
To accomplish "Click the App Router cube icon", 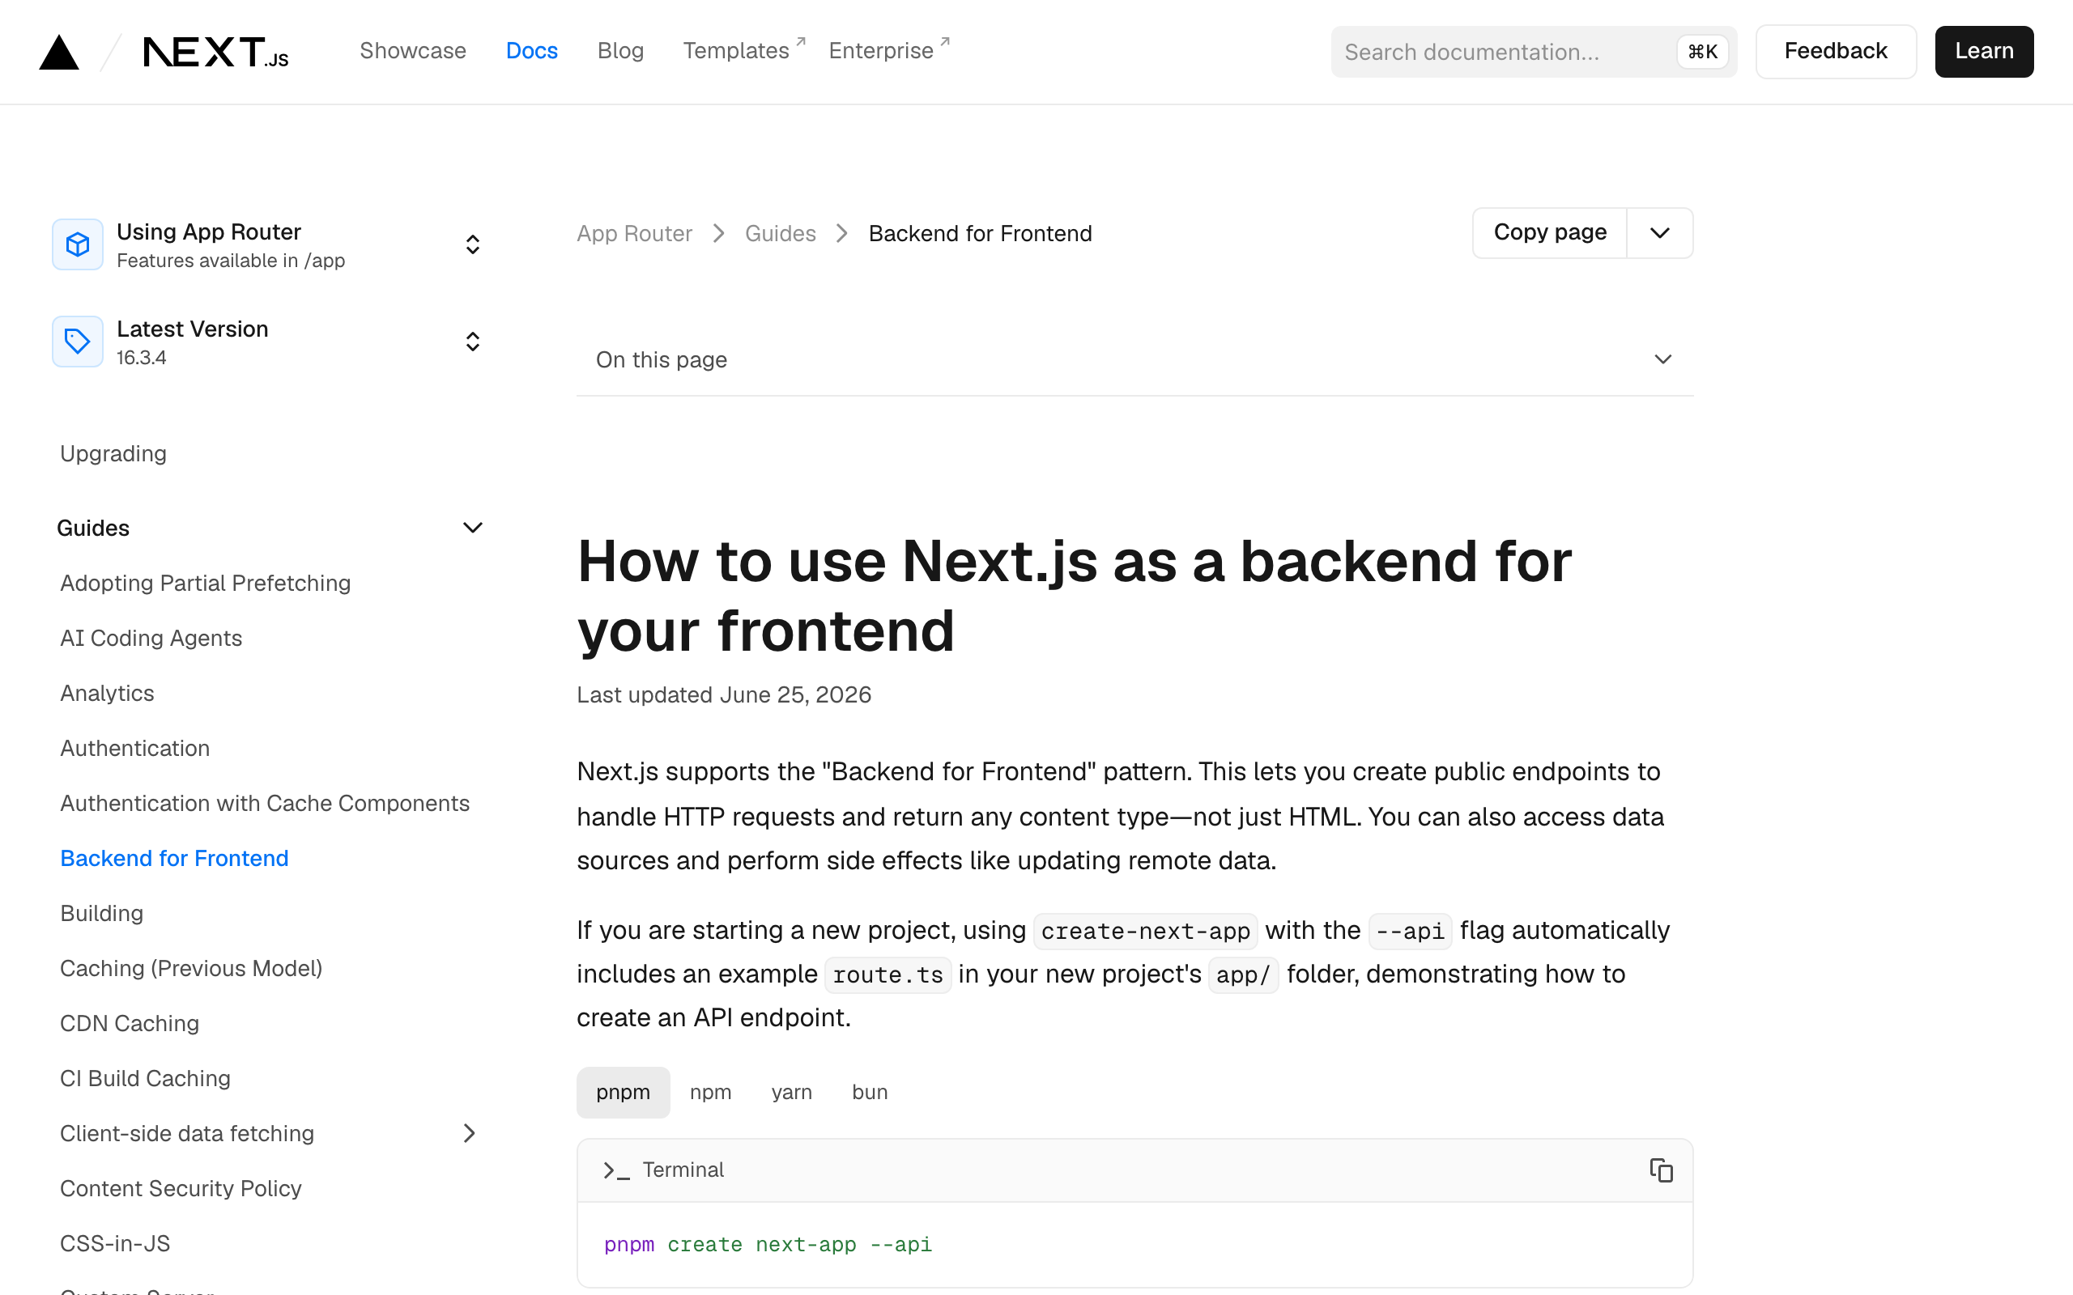I will coord(78,244).
